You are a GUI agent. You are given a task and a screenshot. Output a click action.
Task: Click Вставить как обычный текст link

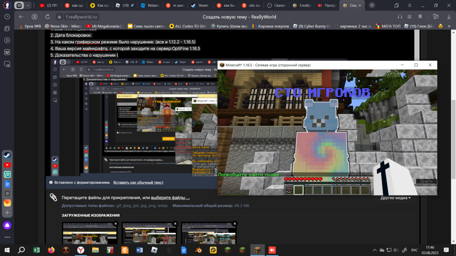click(x=139, y=183)
